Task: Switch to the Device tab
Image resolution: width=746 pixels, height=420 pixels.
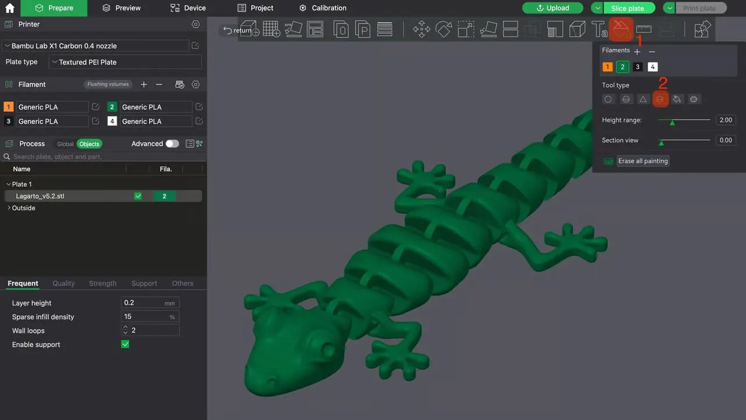Action: click(188, 8)
